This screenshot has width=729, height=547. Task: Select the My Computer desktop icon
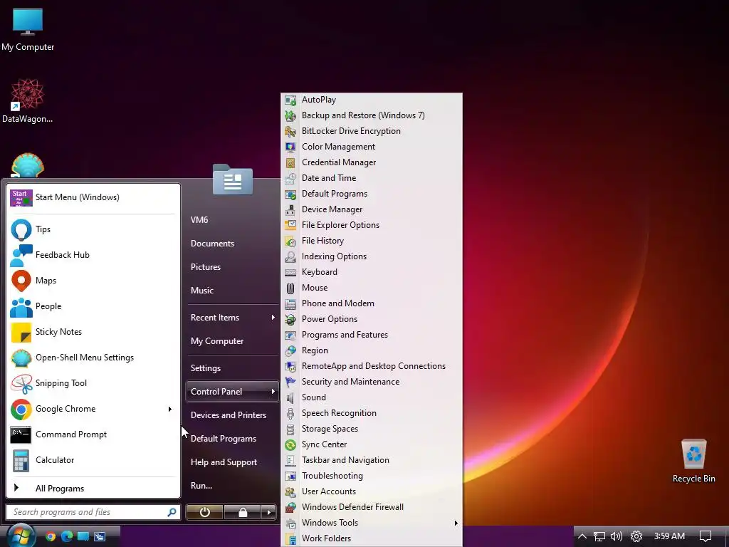(28, 30)
